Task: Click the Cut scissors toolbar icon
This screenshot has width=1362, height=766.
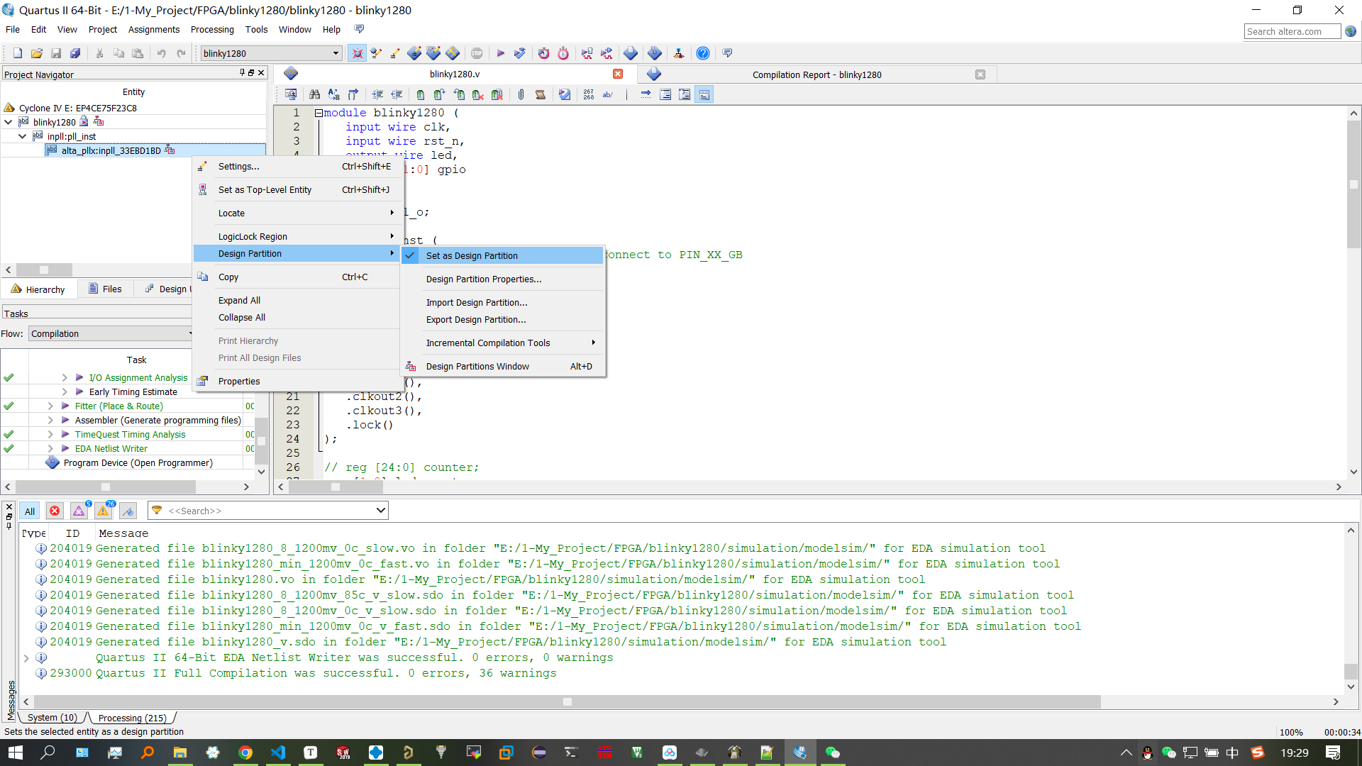Action: pos(99,53)
